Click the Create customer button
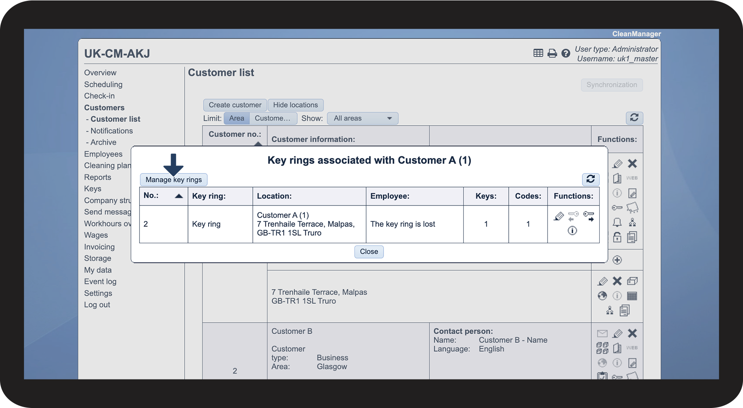This screenshot has height=408, width=743. pyautogui.click(x=235, y=105)
